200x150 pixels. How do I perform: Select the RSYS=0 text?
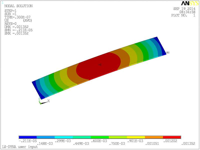[10, 23]
